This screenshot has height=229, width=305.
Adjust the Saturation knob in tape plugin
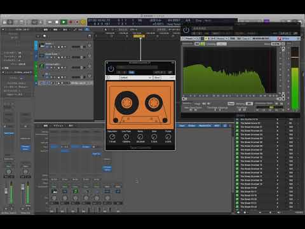tap(112, 137)
